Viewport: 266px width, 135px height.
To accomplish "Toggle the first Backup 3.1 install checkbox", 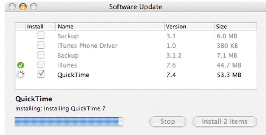I will (x=41, y=36).
